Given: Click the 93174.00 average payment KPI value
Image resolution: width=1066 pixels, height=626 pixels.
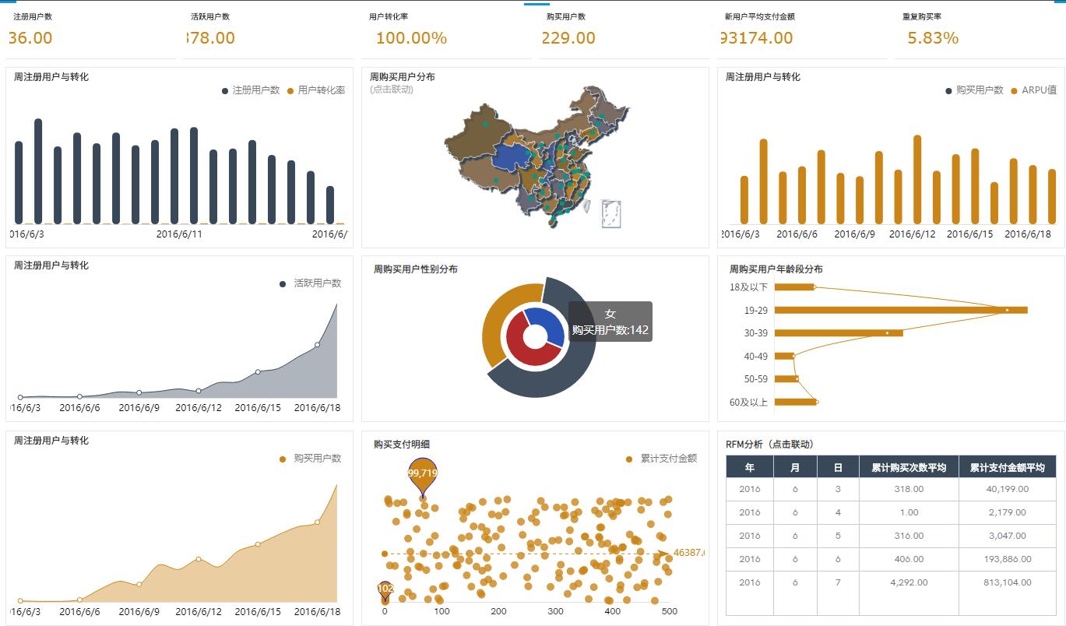Looking at the screenshot, I should pyautogui.click(x=756, y=38).
